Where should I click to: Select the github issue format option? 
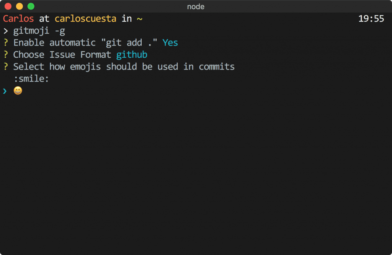pos(132,54)
